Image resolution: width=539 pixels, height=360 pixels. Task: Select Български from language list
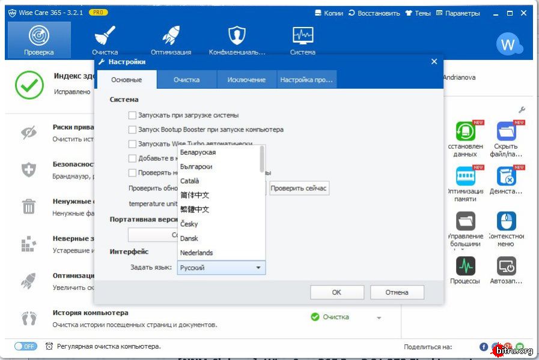click(x=219, y=167)
